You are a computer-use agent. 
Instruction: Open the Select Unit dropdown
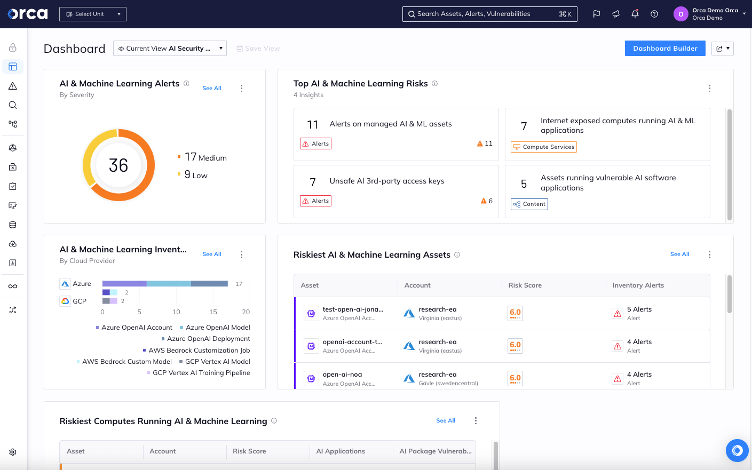[x=92, y=14]
